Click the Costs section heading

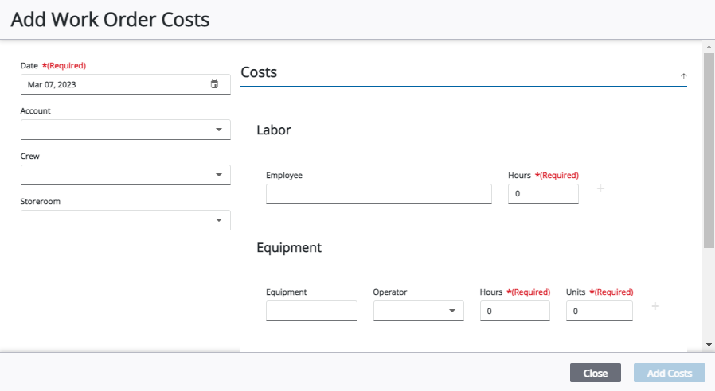coord(259,72)
